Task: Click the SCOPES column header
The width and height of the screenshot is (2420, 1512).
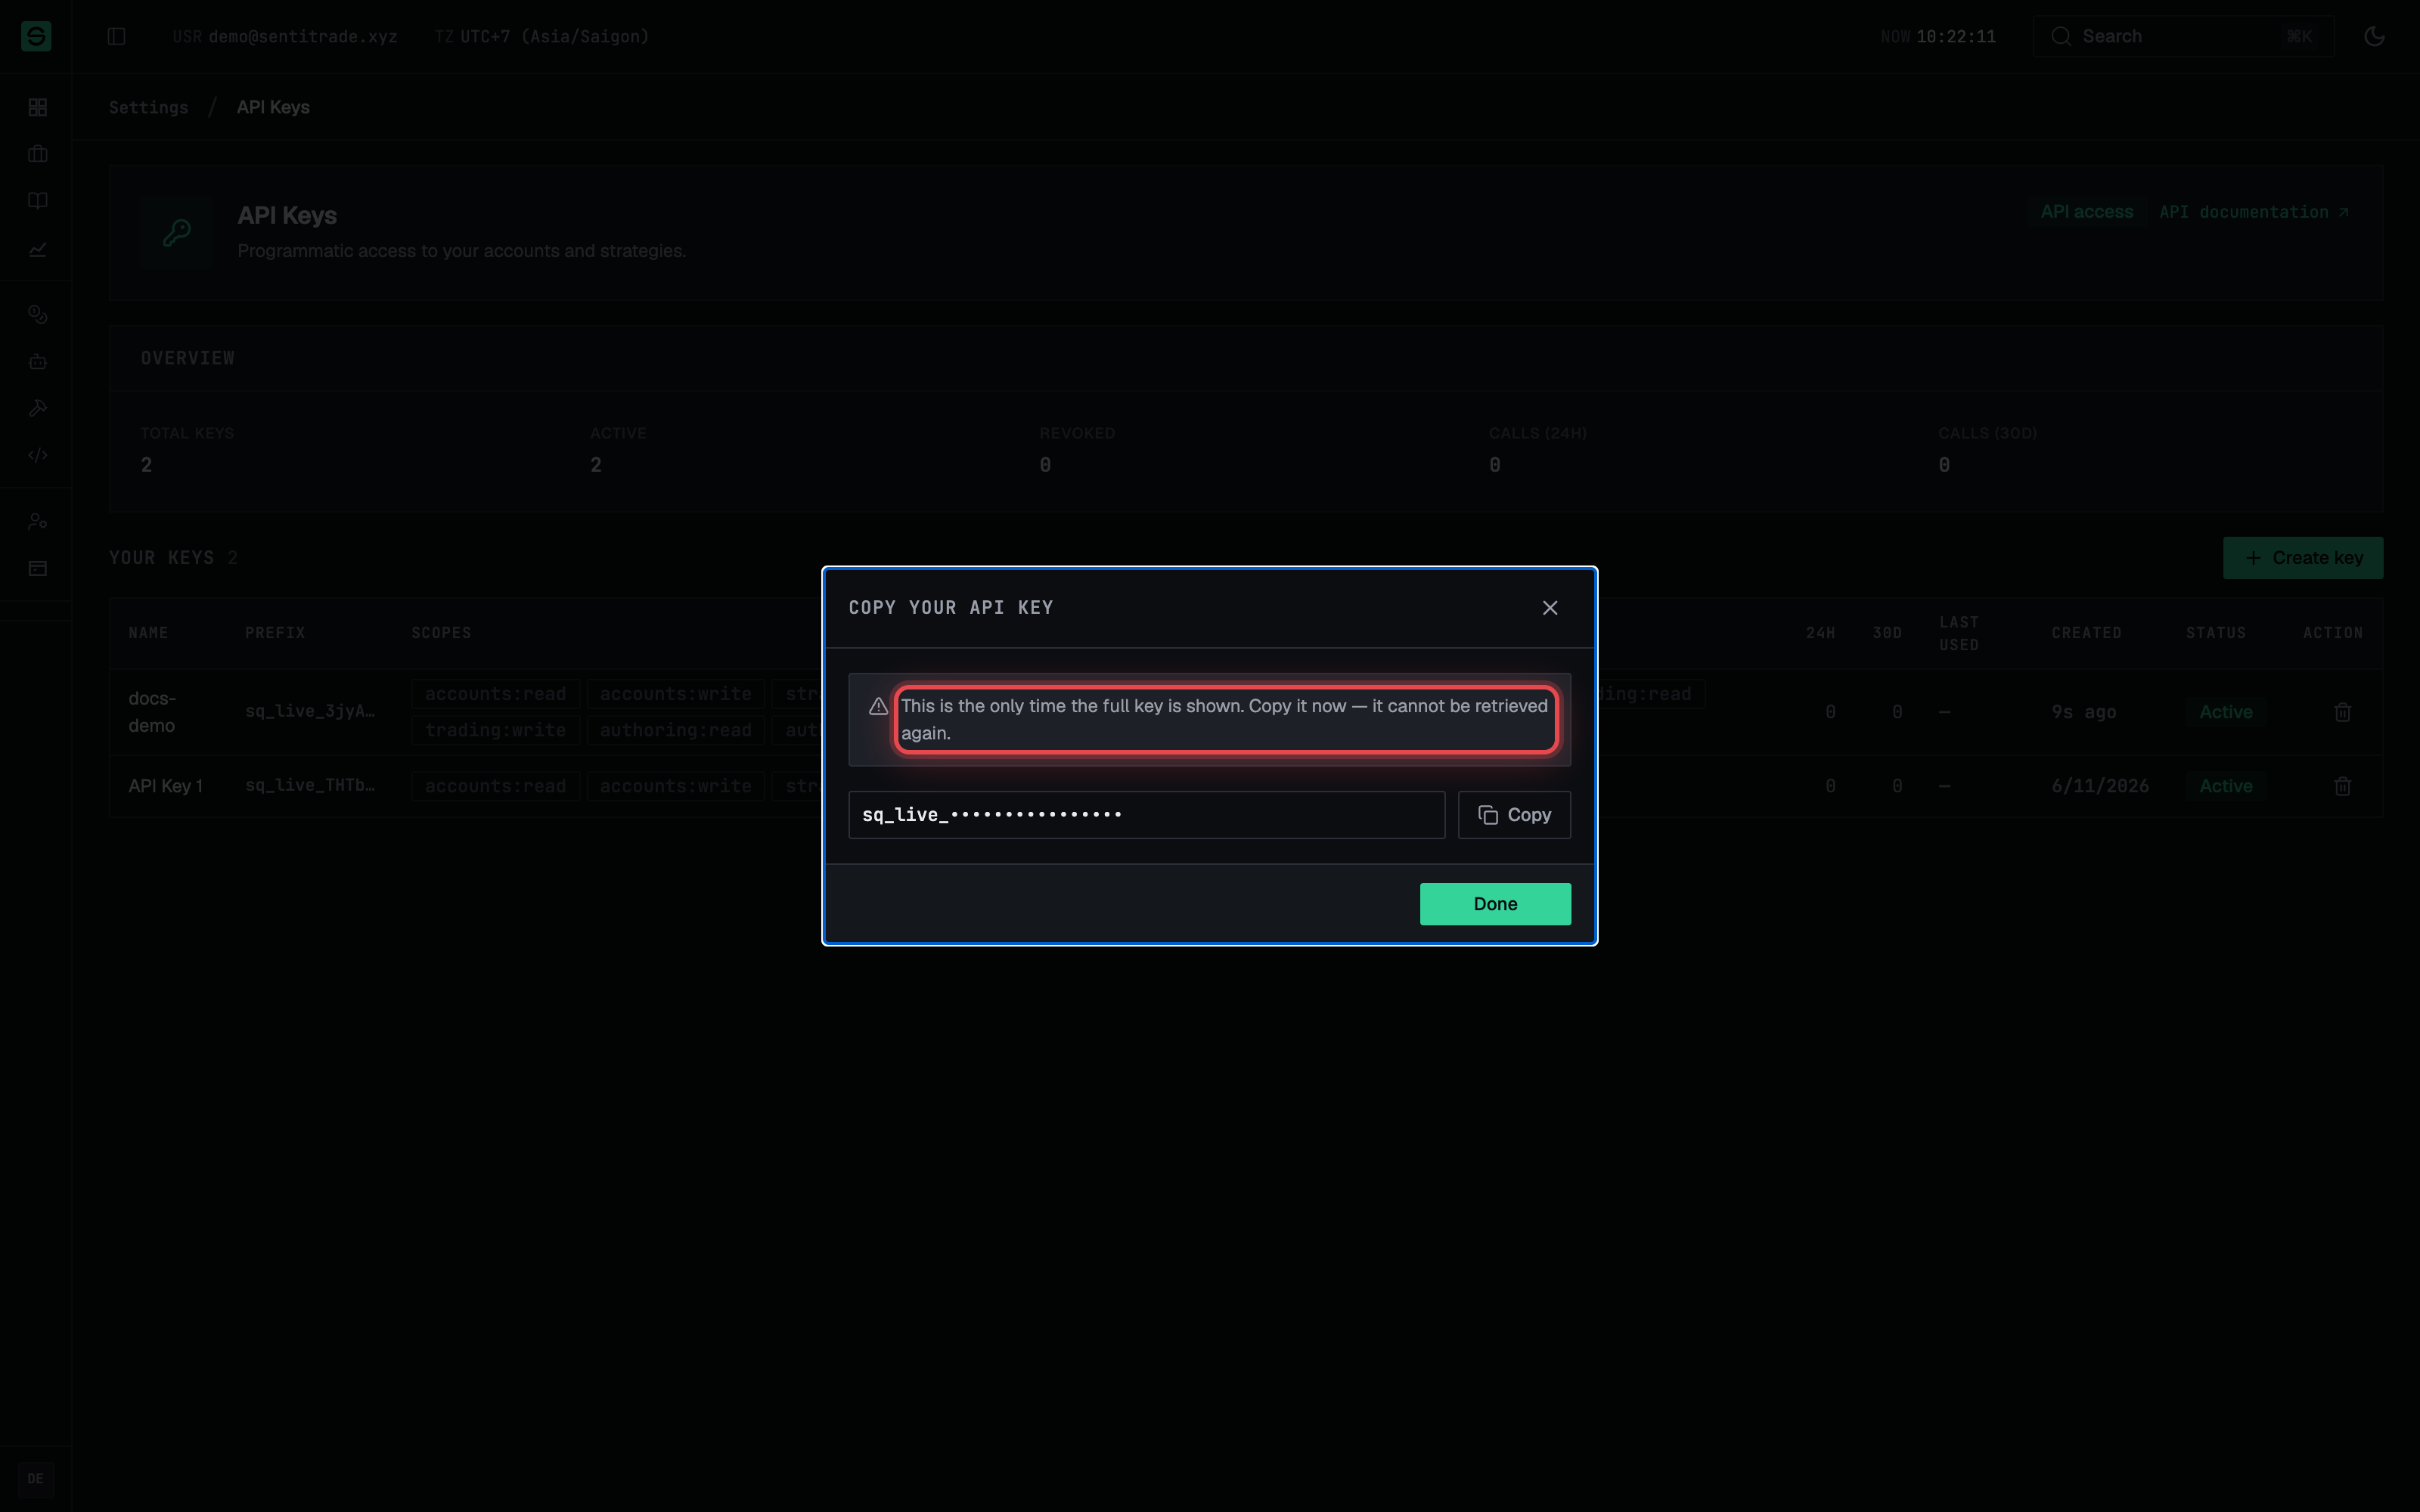Action: [441, 633]
